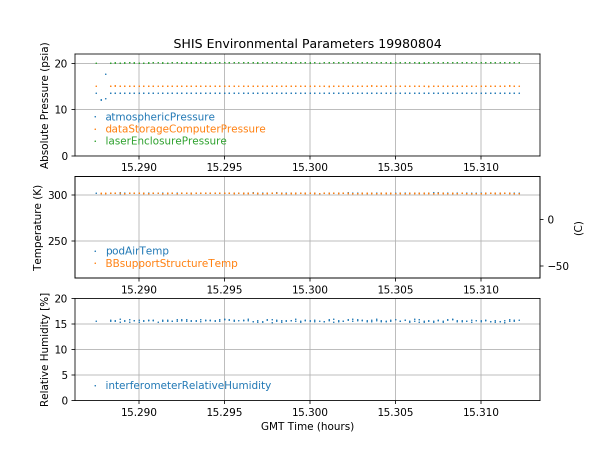Click the podAirTemp legend label
Image resolution: width=600 pixels, height=450 pixels.
[x=137, y=251]
